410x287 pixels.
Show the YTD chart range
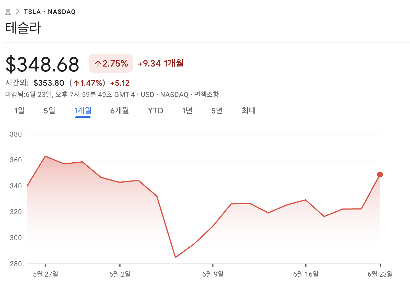156,111
